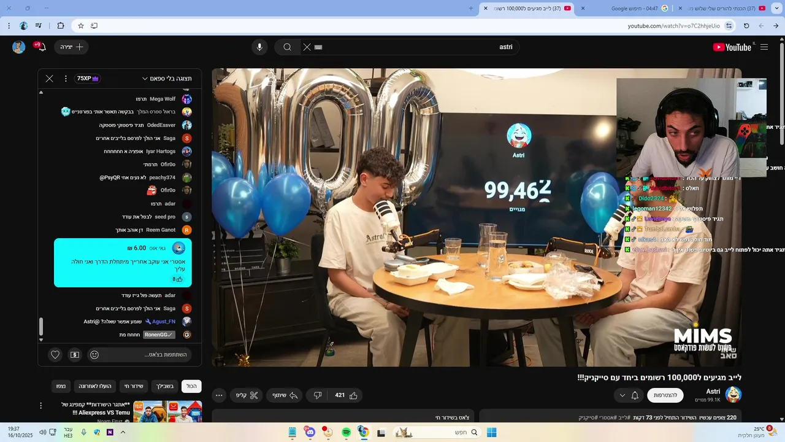This screenshot has height=442, width=785.
Task: Open the emoji picker in chat
Action: point(94,355)
